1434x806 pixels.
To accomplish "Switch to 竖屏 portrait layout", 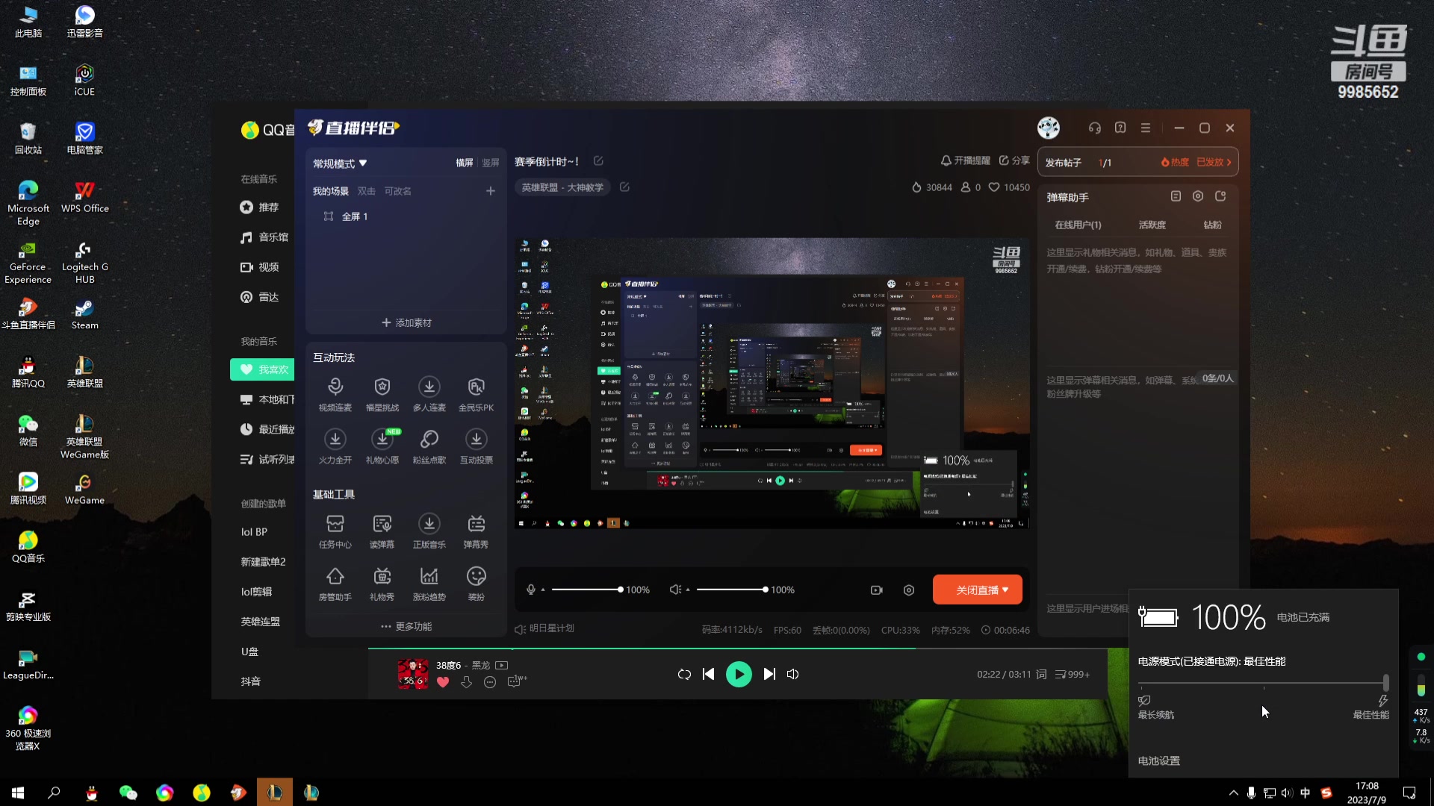I will tap(491, 163).
